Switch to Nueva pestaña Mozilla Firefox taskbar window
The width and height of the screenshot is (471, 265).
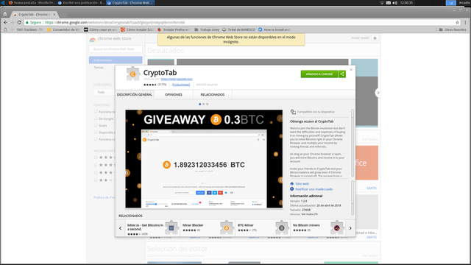32,3
